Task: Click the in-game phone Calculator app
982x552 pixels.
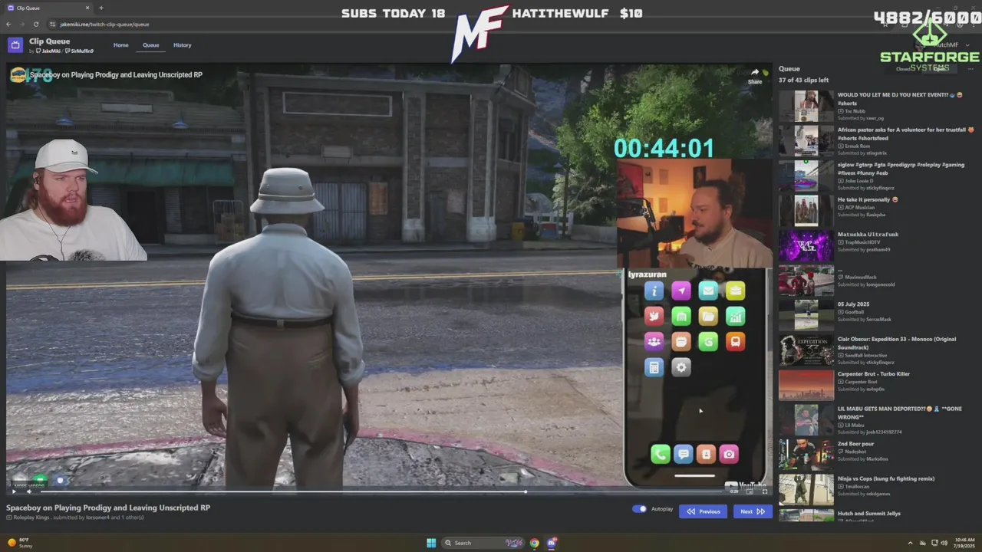Action: [654, 367]
